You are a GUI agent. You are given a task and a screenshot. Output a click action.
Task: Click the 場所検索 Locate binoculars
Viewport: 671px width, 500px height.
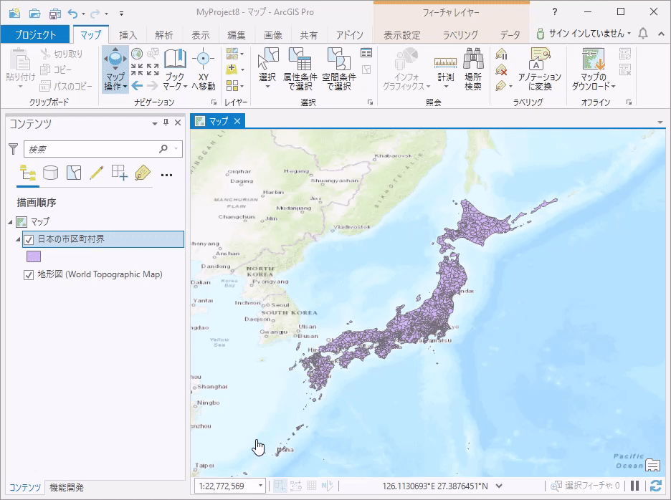point(473,69)
